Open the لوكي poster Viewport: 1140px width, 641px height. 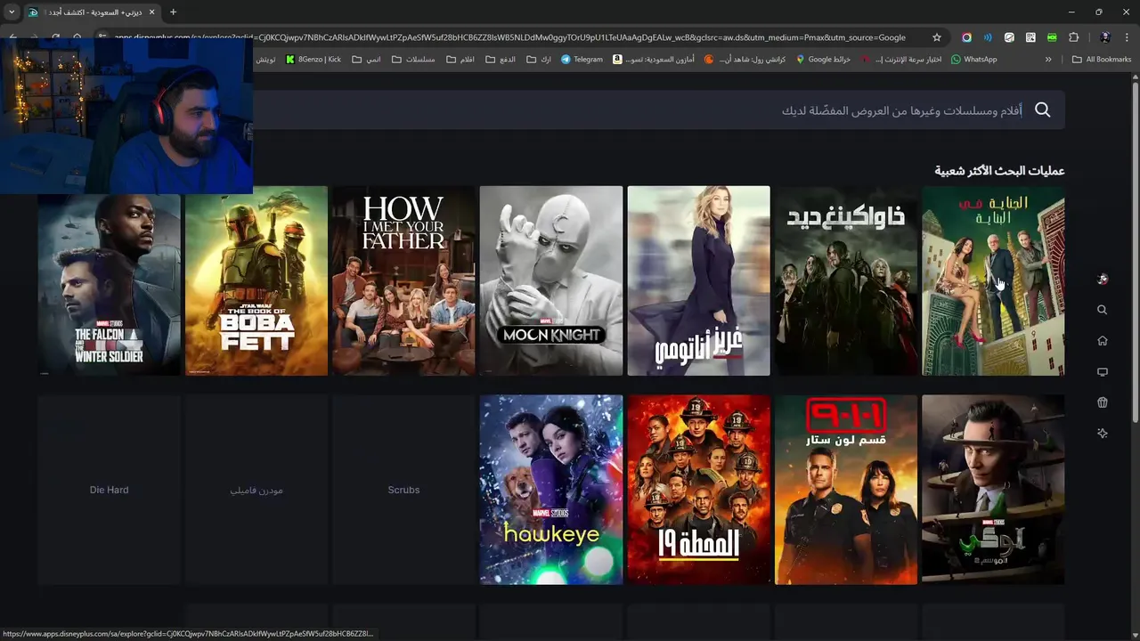click(x=993, y=490)
